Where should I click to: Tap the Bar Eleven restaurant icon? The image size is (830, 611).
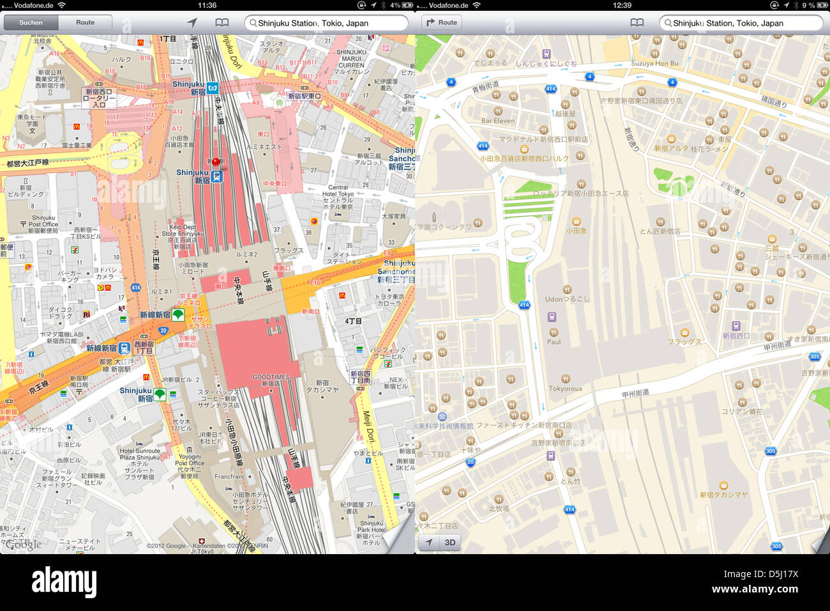point(497,111)
